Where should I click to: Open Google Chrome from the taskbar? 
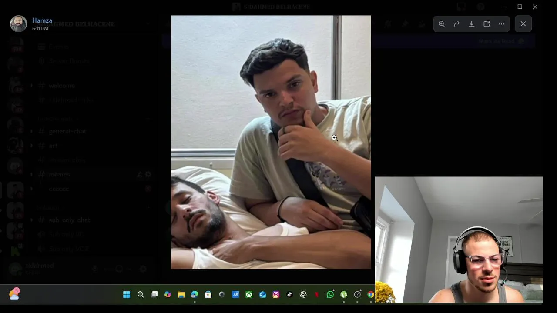point(371,295)
